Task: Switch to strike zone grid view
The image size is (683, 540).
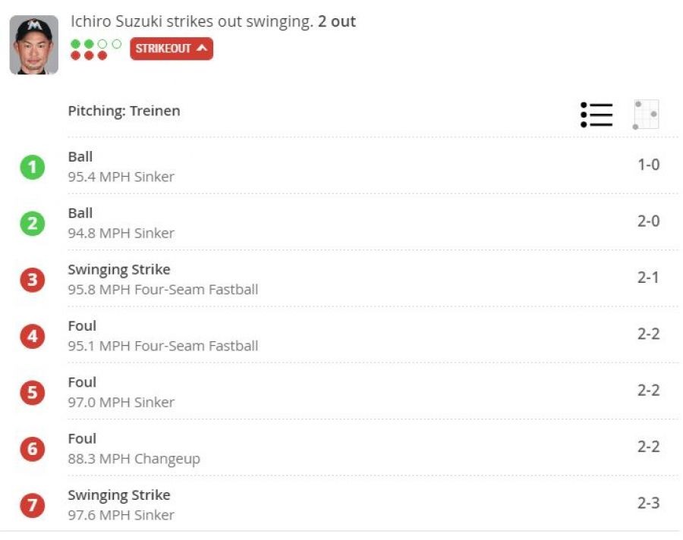Action: tap(646, 115)
